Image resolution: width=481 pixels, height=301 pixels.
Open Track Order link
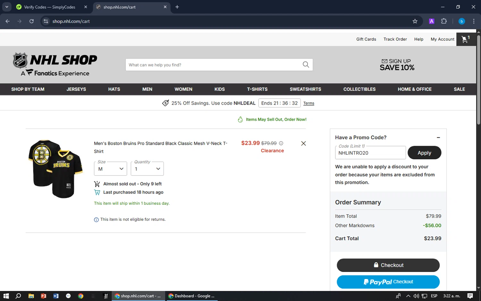point(395,39)
